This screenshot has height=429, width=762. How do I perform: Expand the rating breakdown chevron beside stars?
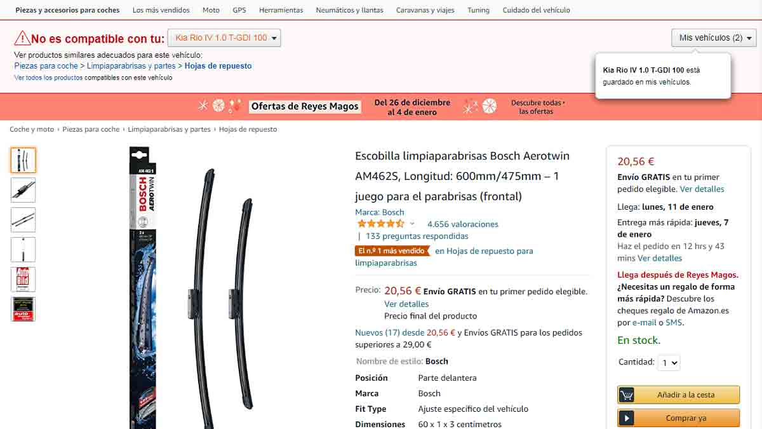coord(412,224)
